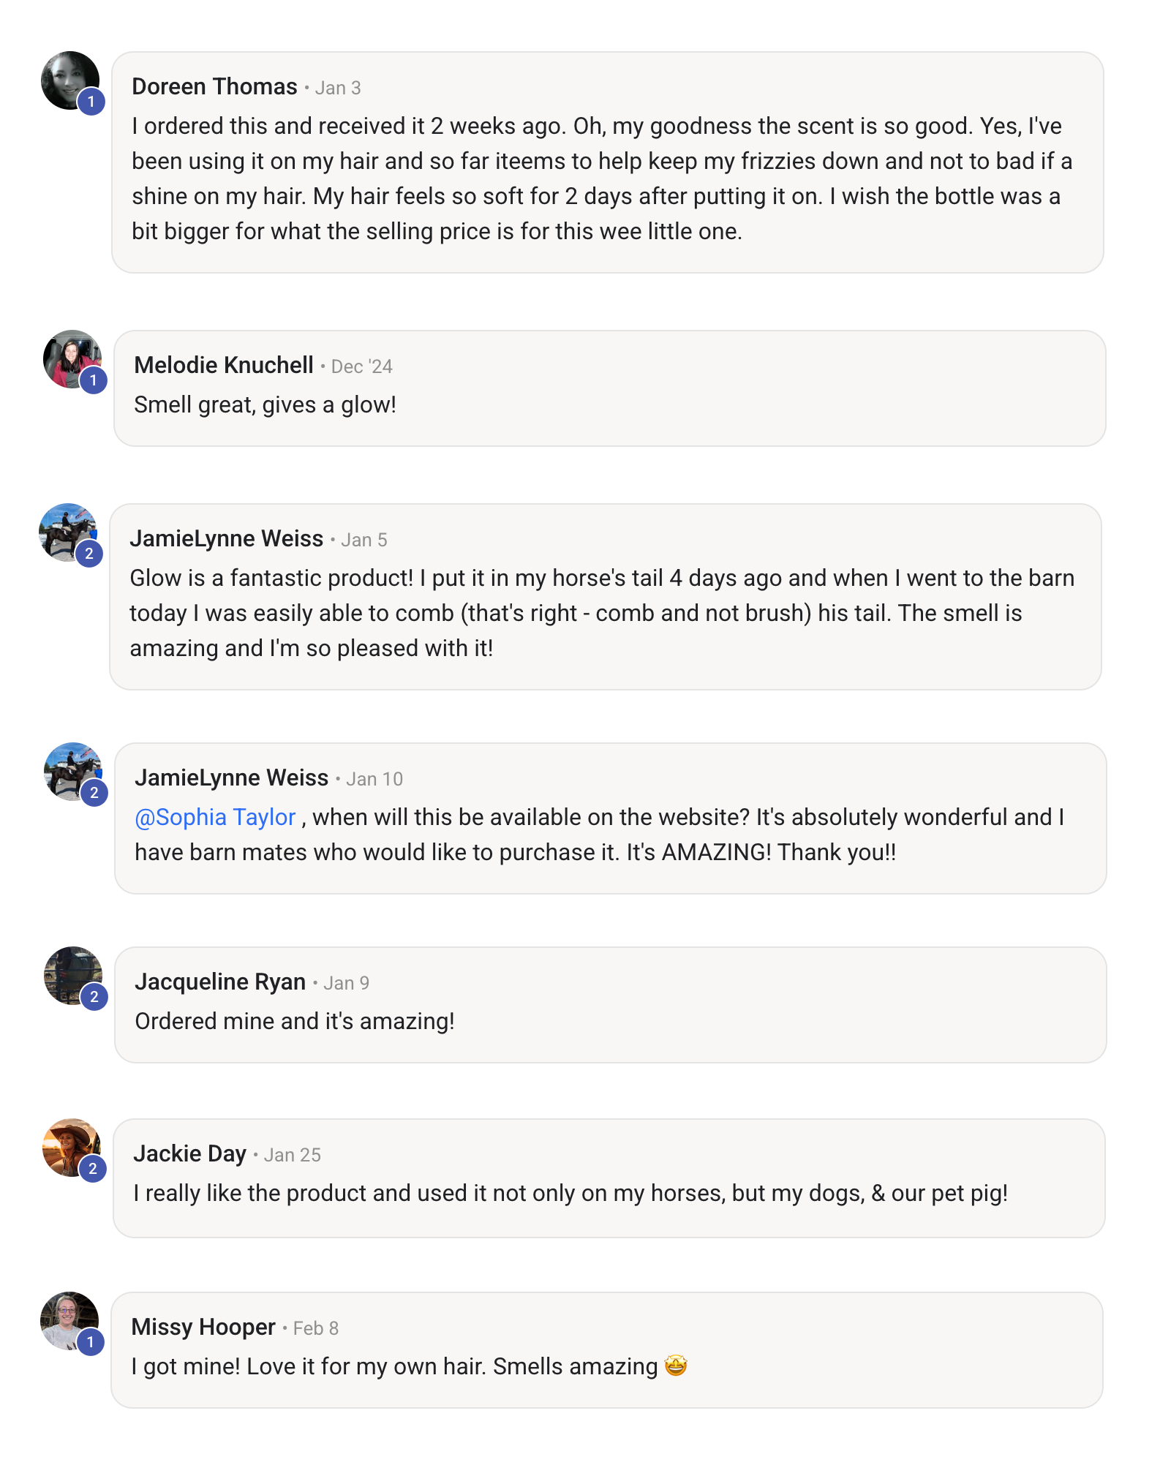Click the Jacqueline Ryan author name
This screenshot has width=1160, height=1465.
[x=220, y=982]
